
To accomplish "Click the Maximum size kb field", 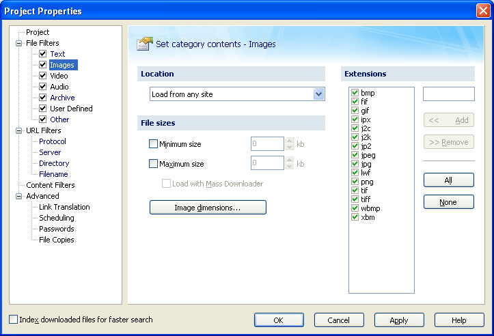I will pos(267,163).
